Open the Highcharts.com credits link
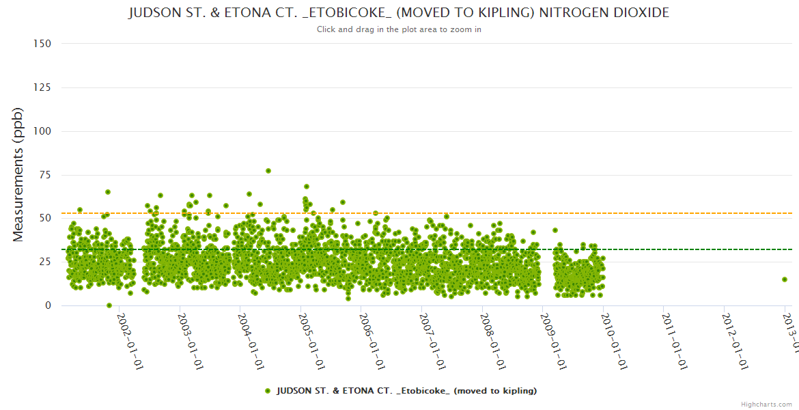799x410 pixels. pyautogui.click(x=768, y=404)
